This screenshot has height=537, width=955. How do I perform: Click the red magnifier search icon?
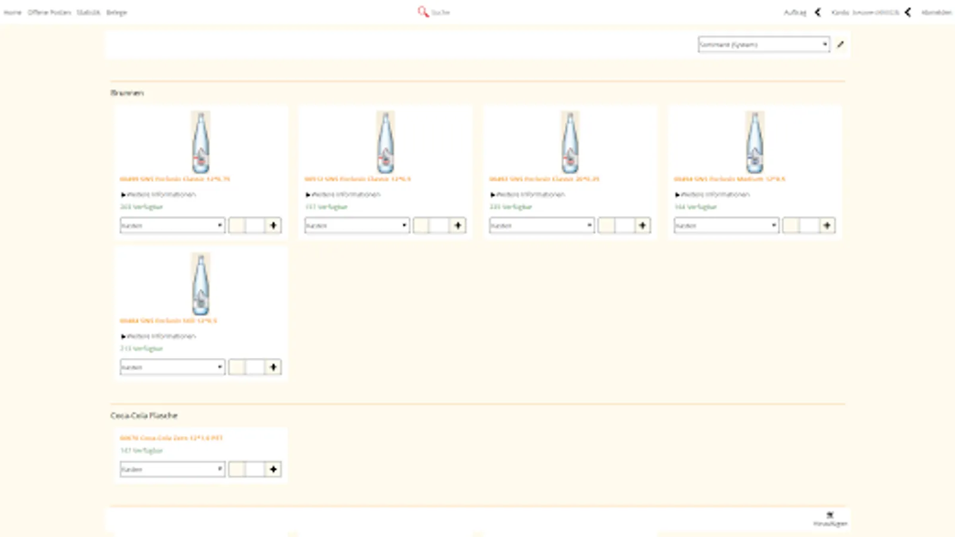[423, 12]
